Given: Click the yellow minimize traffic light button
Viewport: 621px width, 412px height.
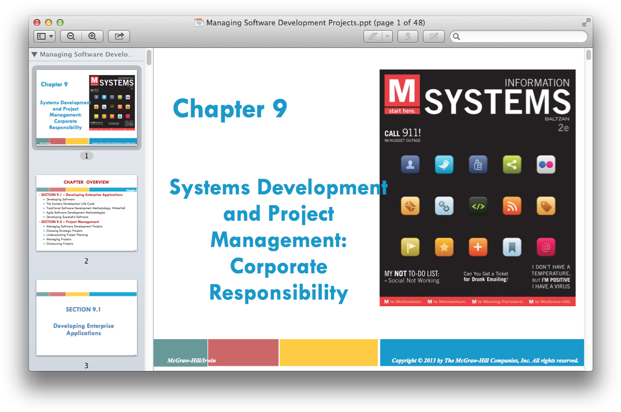Looking at the screenshot, I should (x=48, y=21).
